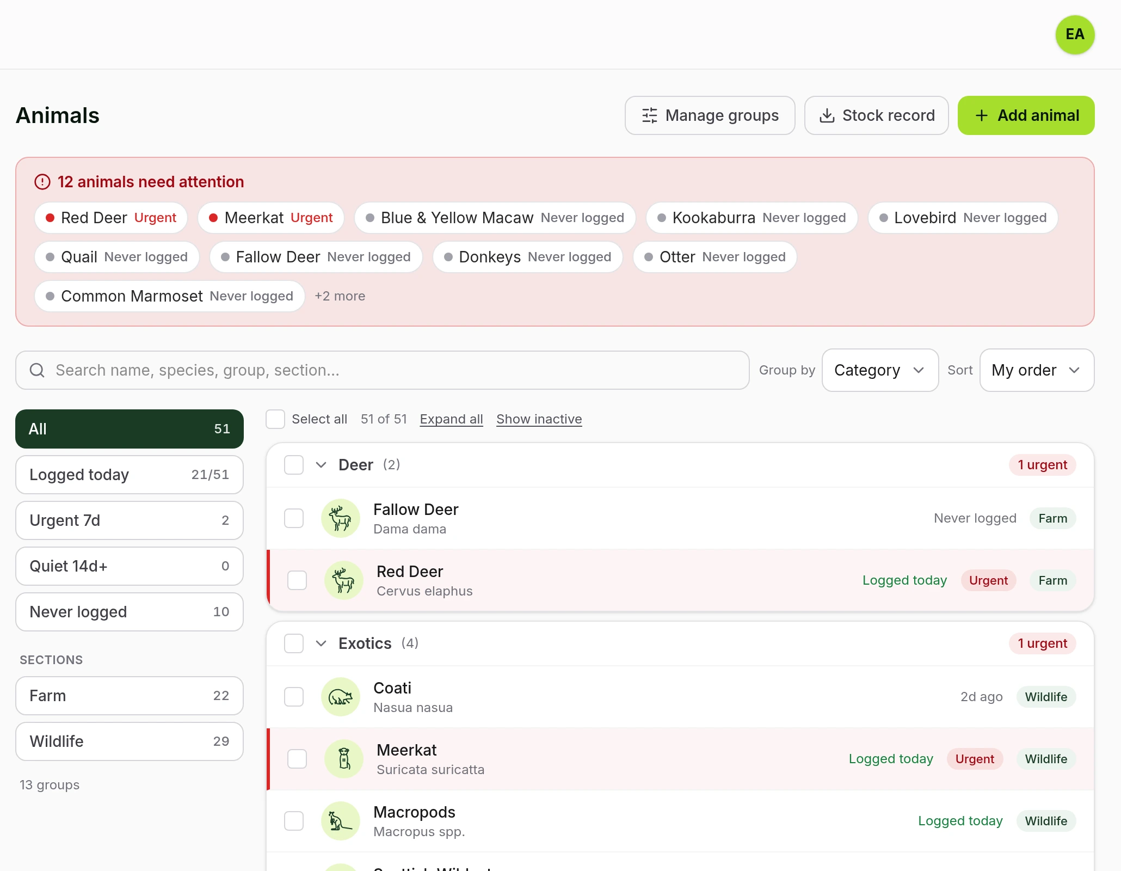Select the Quiet 14d+ filter
1121x871 pixels.
(130, 566)
